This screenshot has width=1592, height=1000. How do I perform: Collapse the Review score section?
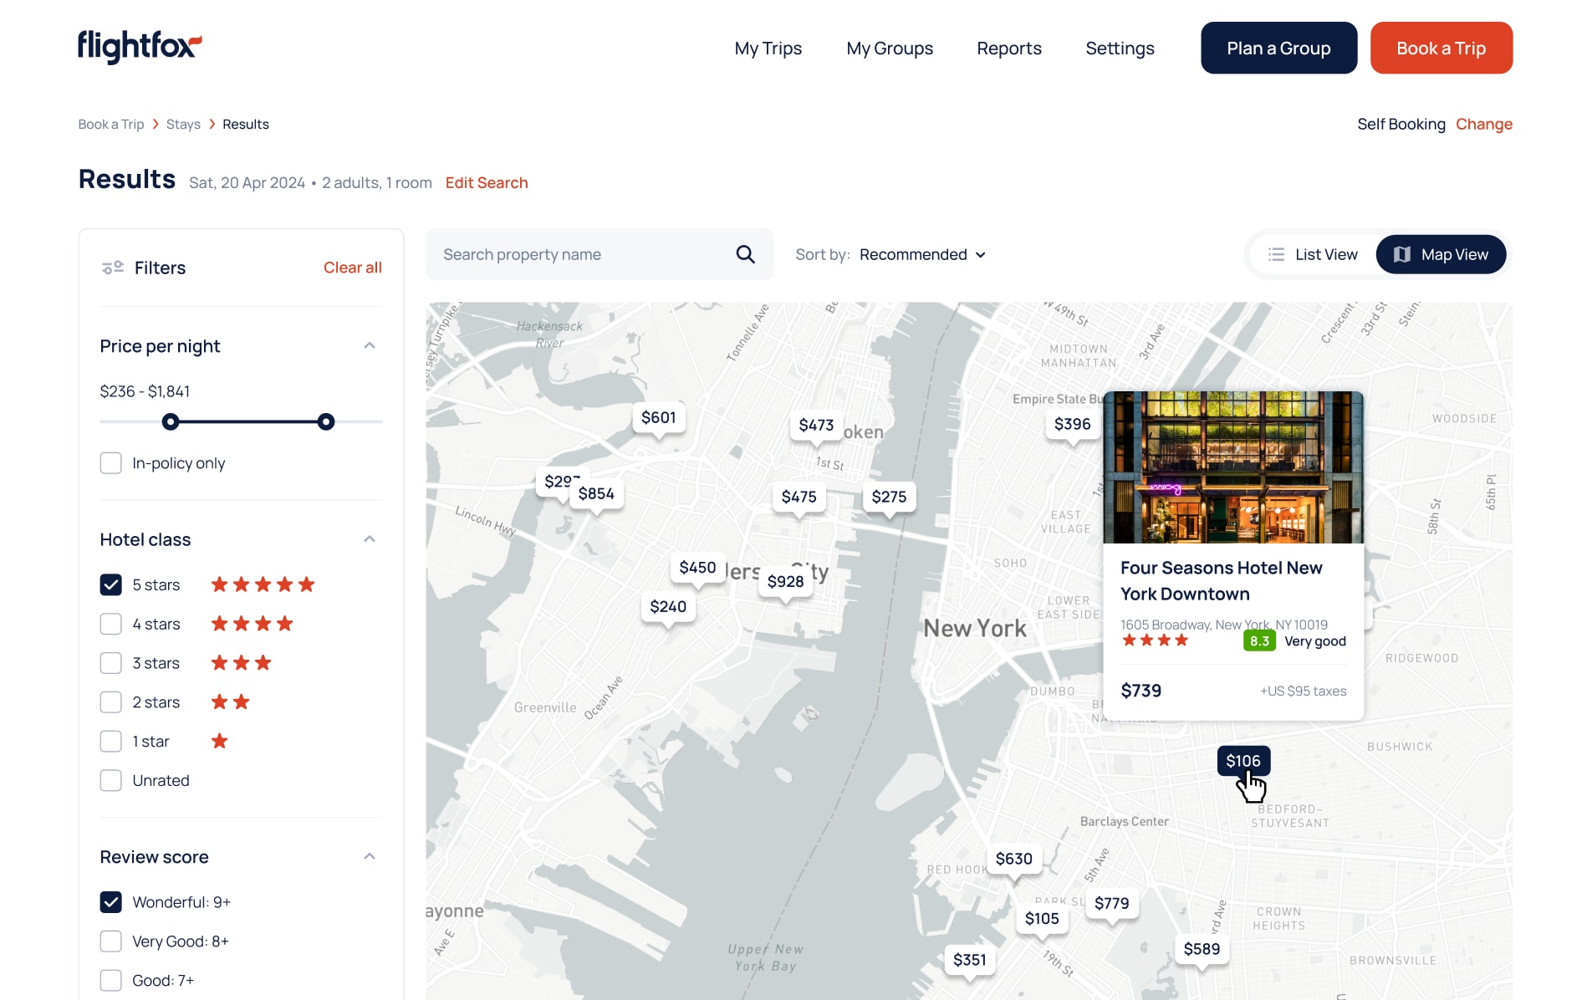(x=370, y=856)
